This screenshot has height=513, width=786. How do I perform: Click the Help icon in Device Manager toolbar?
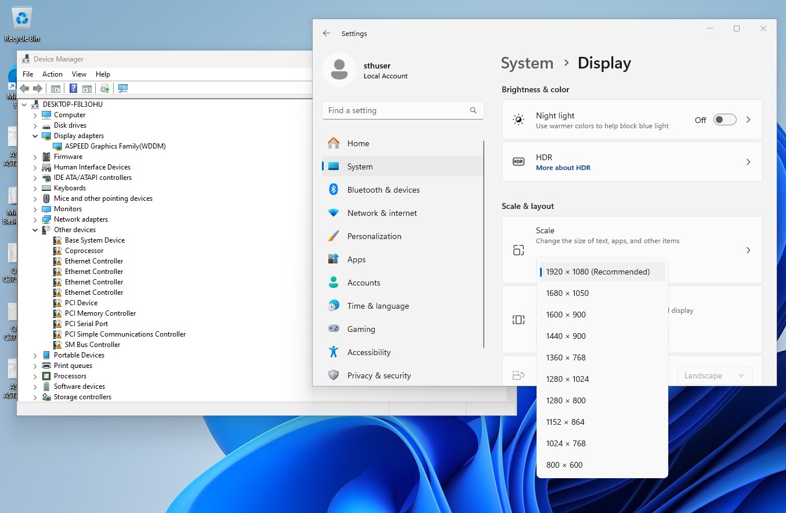click(73, 88)
